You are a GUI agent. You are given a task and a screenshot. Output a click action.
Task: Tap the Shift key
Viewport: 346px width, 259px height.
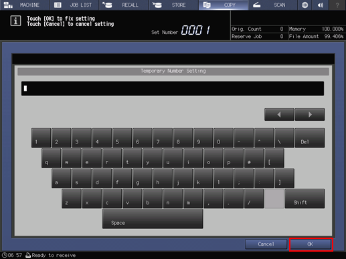click(x=305, y=198)
